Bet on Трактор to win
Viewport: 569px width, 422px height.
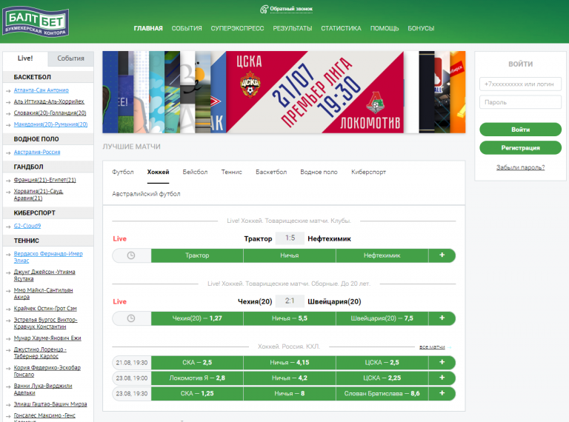pyautogui.click(x=197, y=255)
